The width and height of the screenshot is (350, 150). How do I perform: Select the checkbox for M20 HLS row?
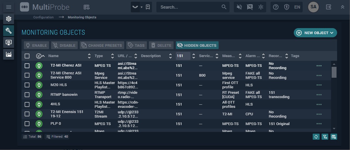[x=27, y=85]
